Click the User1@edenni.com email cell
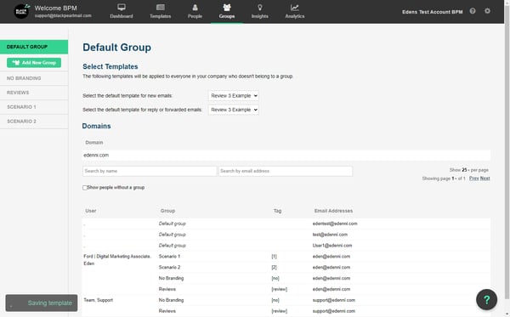The image size is (510, 317). (332, 246)
